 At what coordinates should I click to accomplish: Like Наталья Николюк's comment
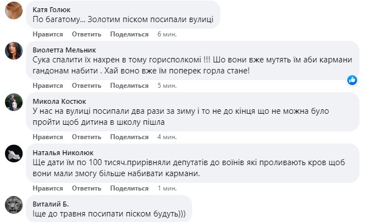point(48,188)
